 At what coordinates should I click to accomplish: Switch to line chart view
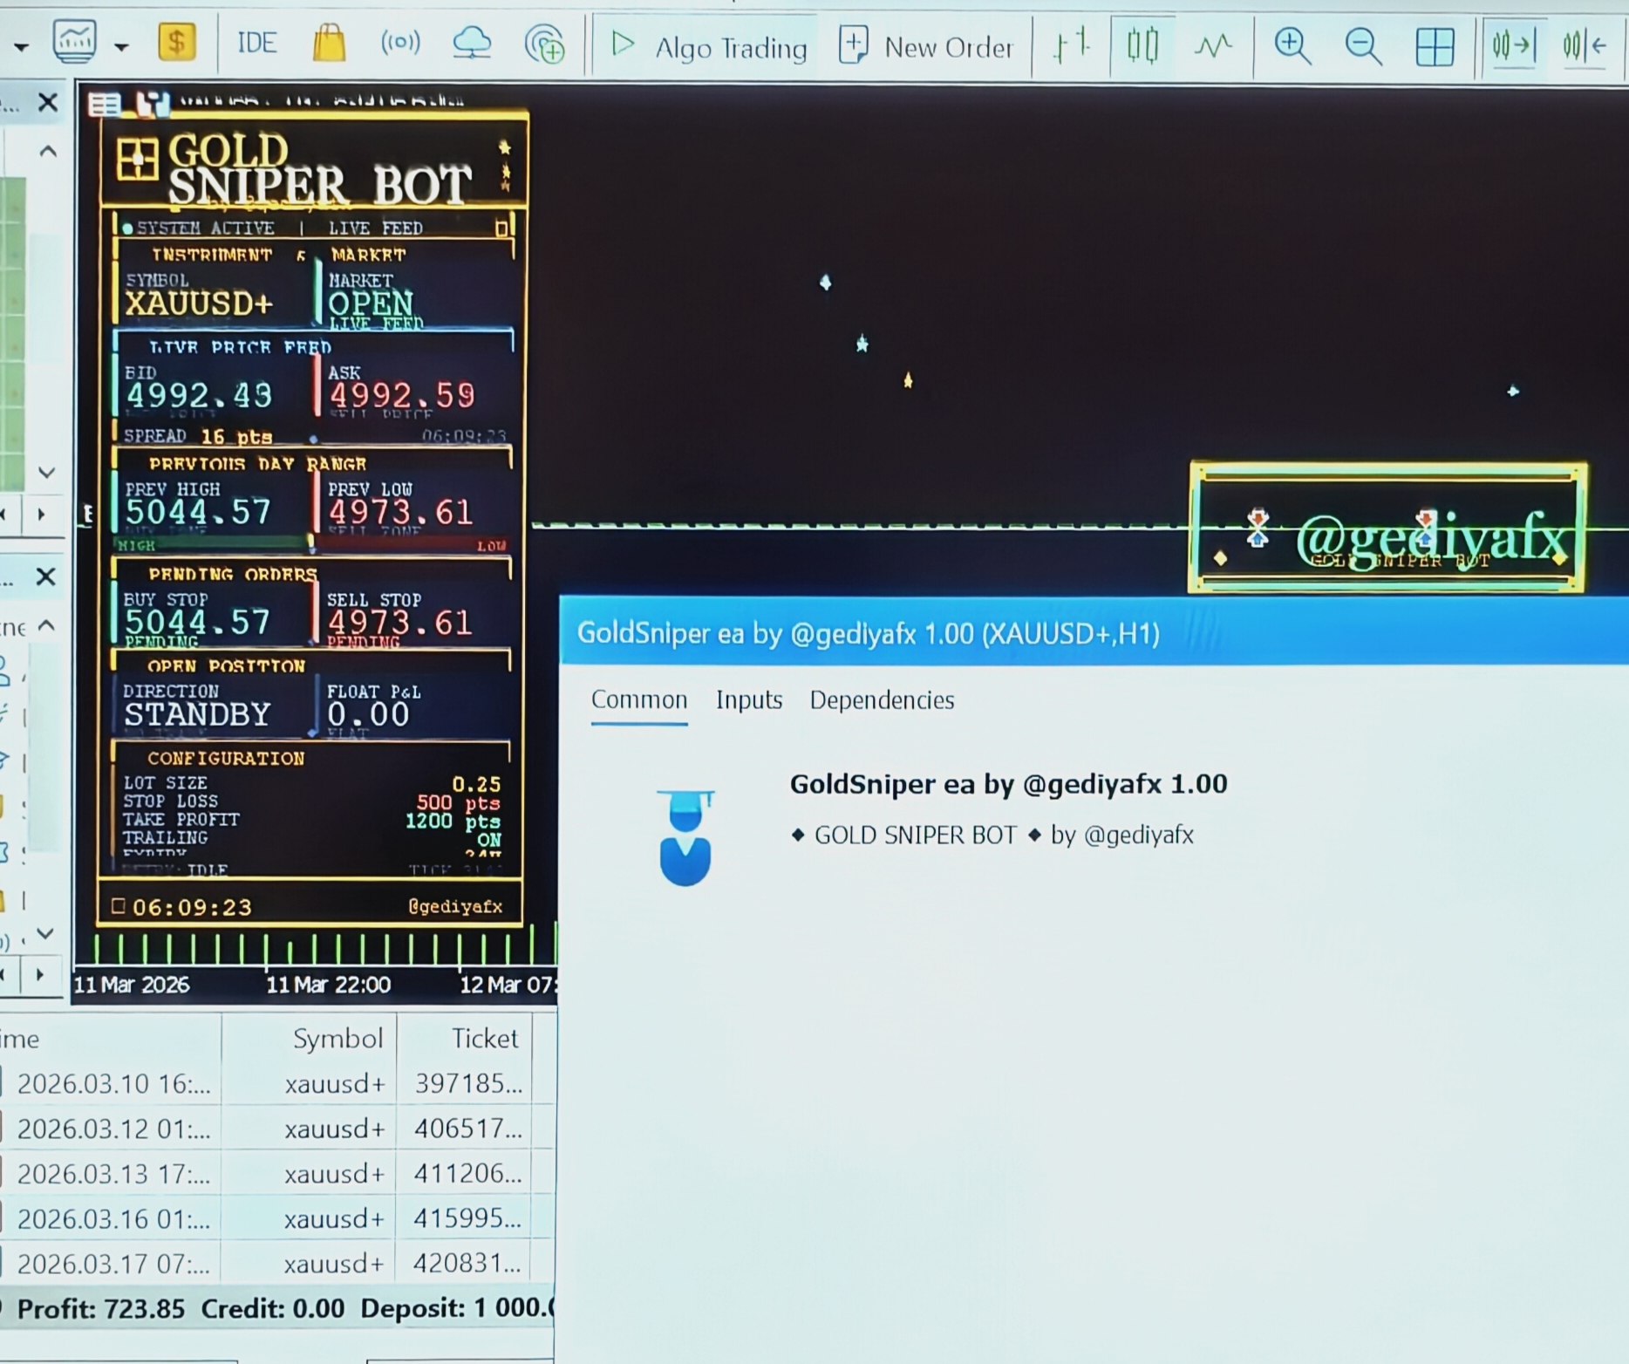(x=1213, y=44)
